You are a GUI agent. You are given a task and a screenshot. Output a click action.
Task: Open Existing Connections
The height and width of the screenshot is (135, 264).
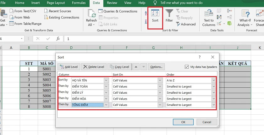(62, 17)
